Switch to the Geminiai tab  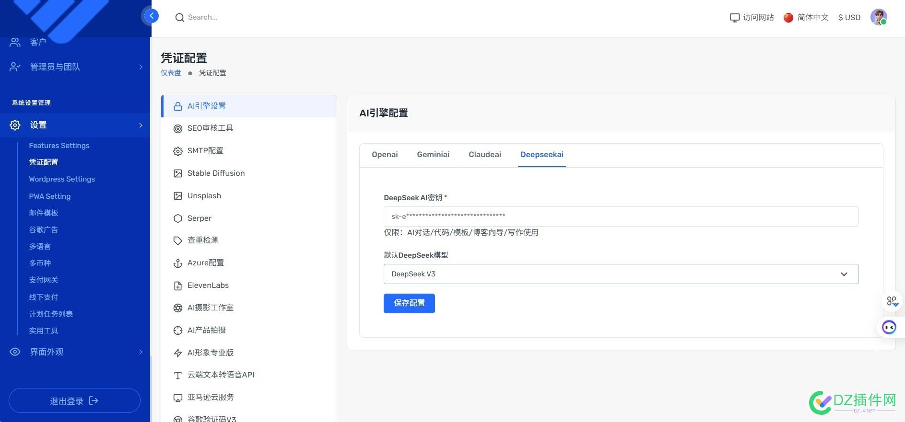[433, 155]
